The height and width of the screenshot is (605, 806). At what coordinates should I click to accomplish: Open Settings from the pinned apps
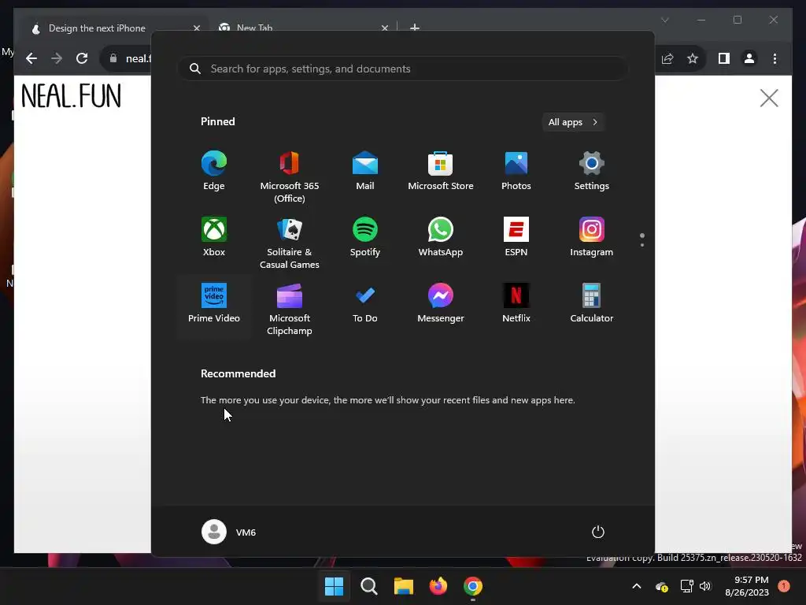(x=592, y=172)
